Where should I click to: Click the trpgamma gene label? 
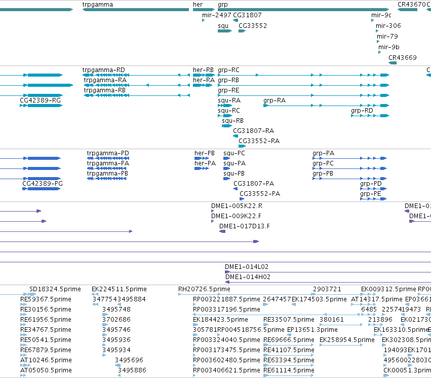coord(98,5)
